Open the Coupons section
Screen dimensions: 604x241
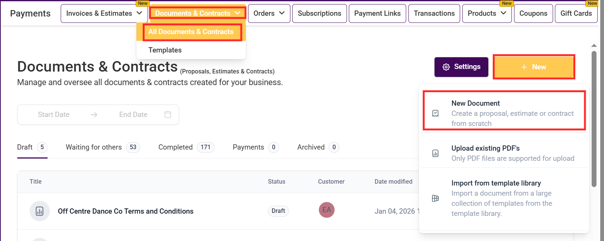click(x=533, y=13)
